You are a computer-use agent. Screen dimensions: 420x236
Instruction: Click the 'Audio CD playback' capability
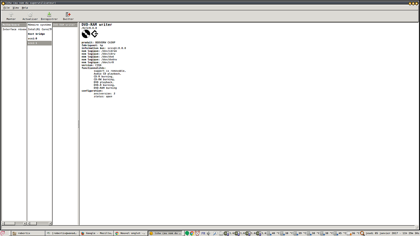[x=108, y=74]
